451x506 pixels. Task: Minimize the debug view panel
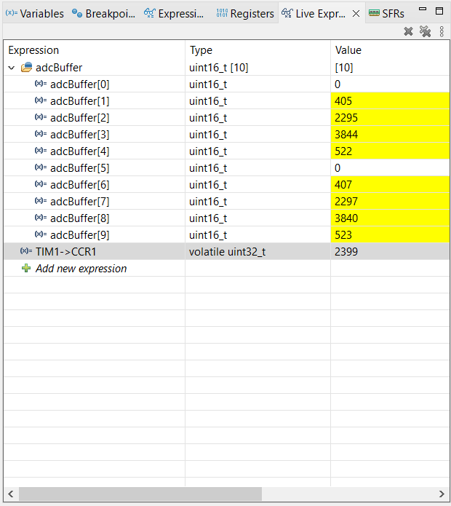[423, 9]
